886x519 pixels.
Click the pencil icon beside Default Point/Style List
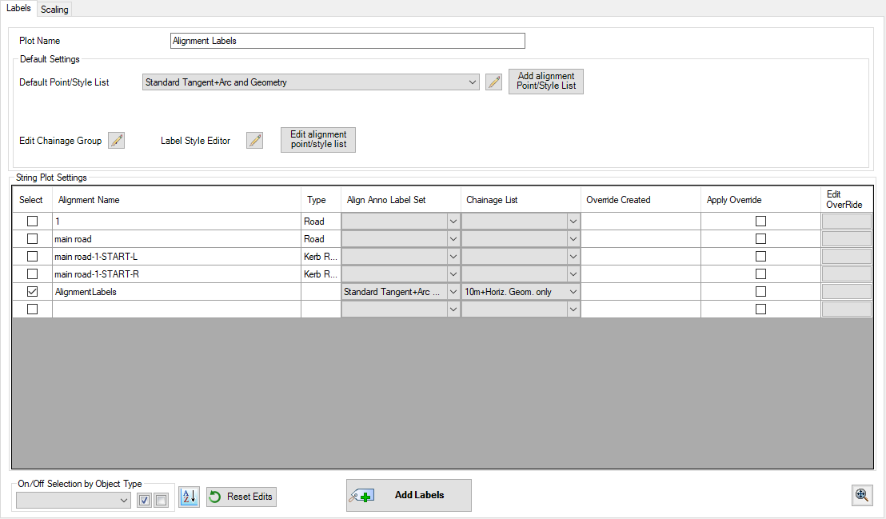494,82
